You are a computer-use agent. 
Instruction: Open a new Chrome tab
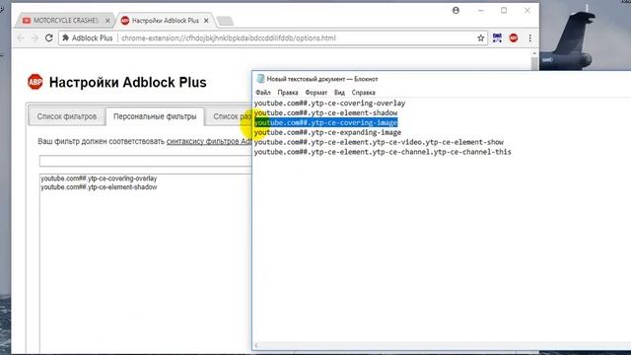click(x=225, y=21)
